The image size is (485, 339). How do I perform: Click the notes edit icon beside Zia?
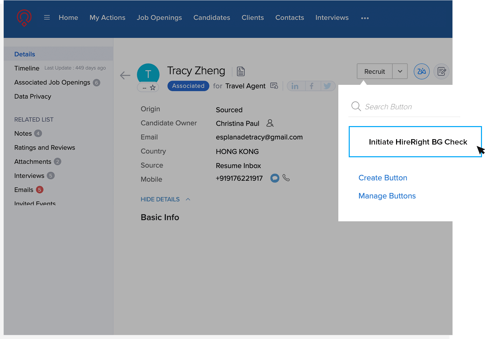pos(441,71)
